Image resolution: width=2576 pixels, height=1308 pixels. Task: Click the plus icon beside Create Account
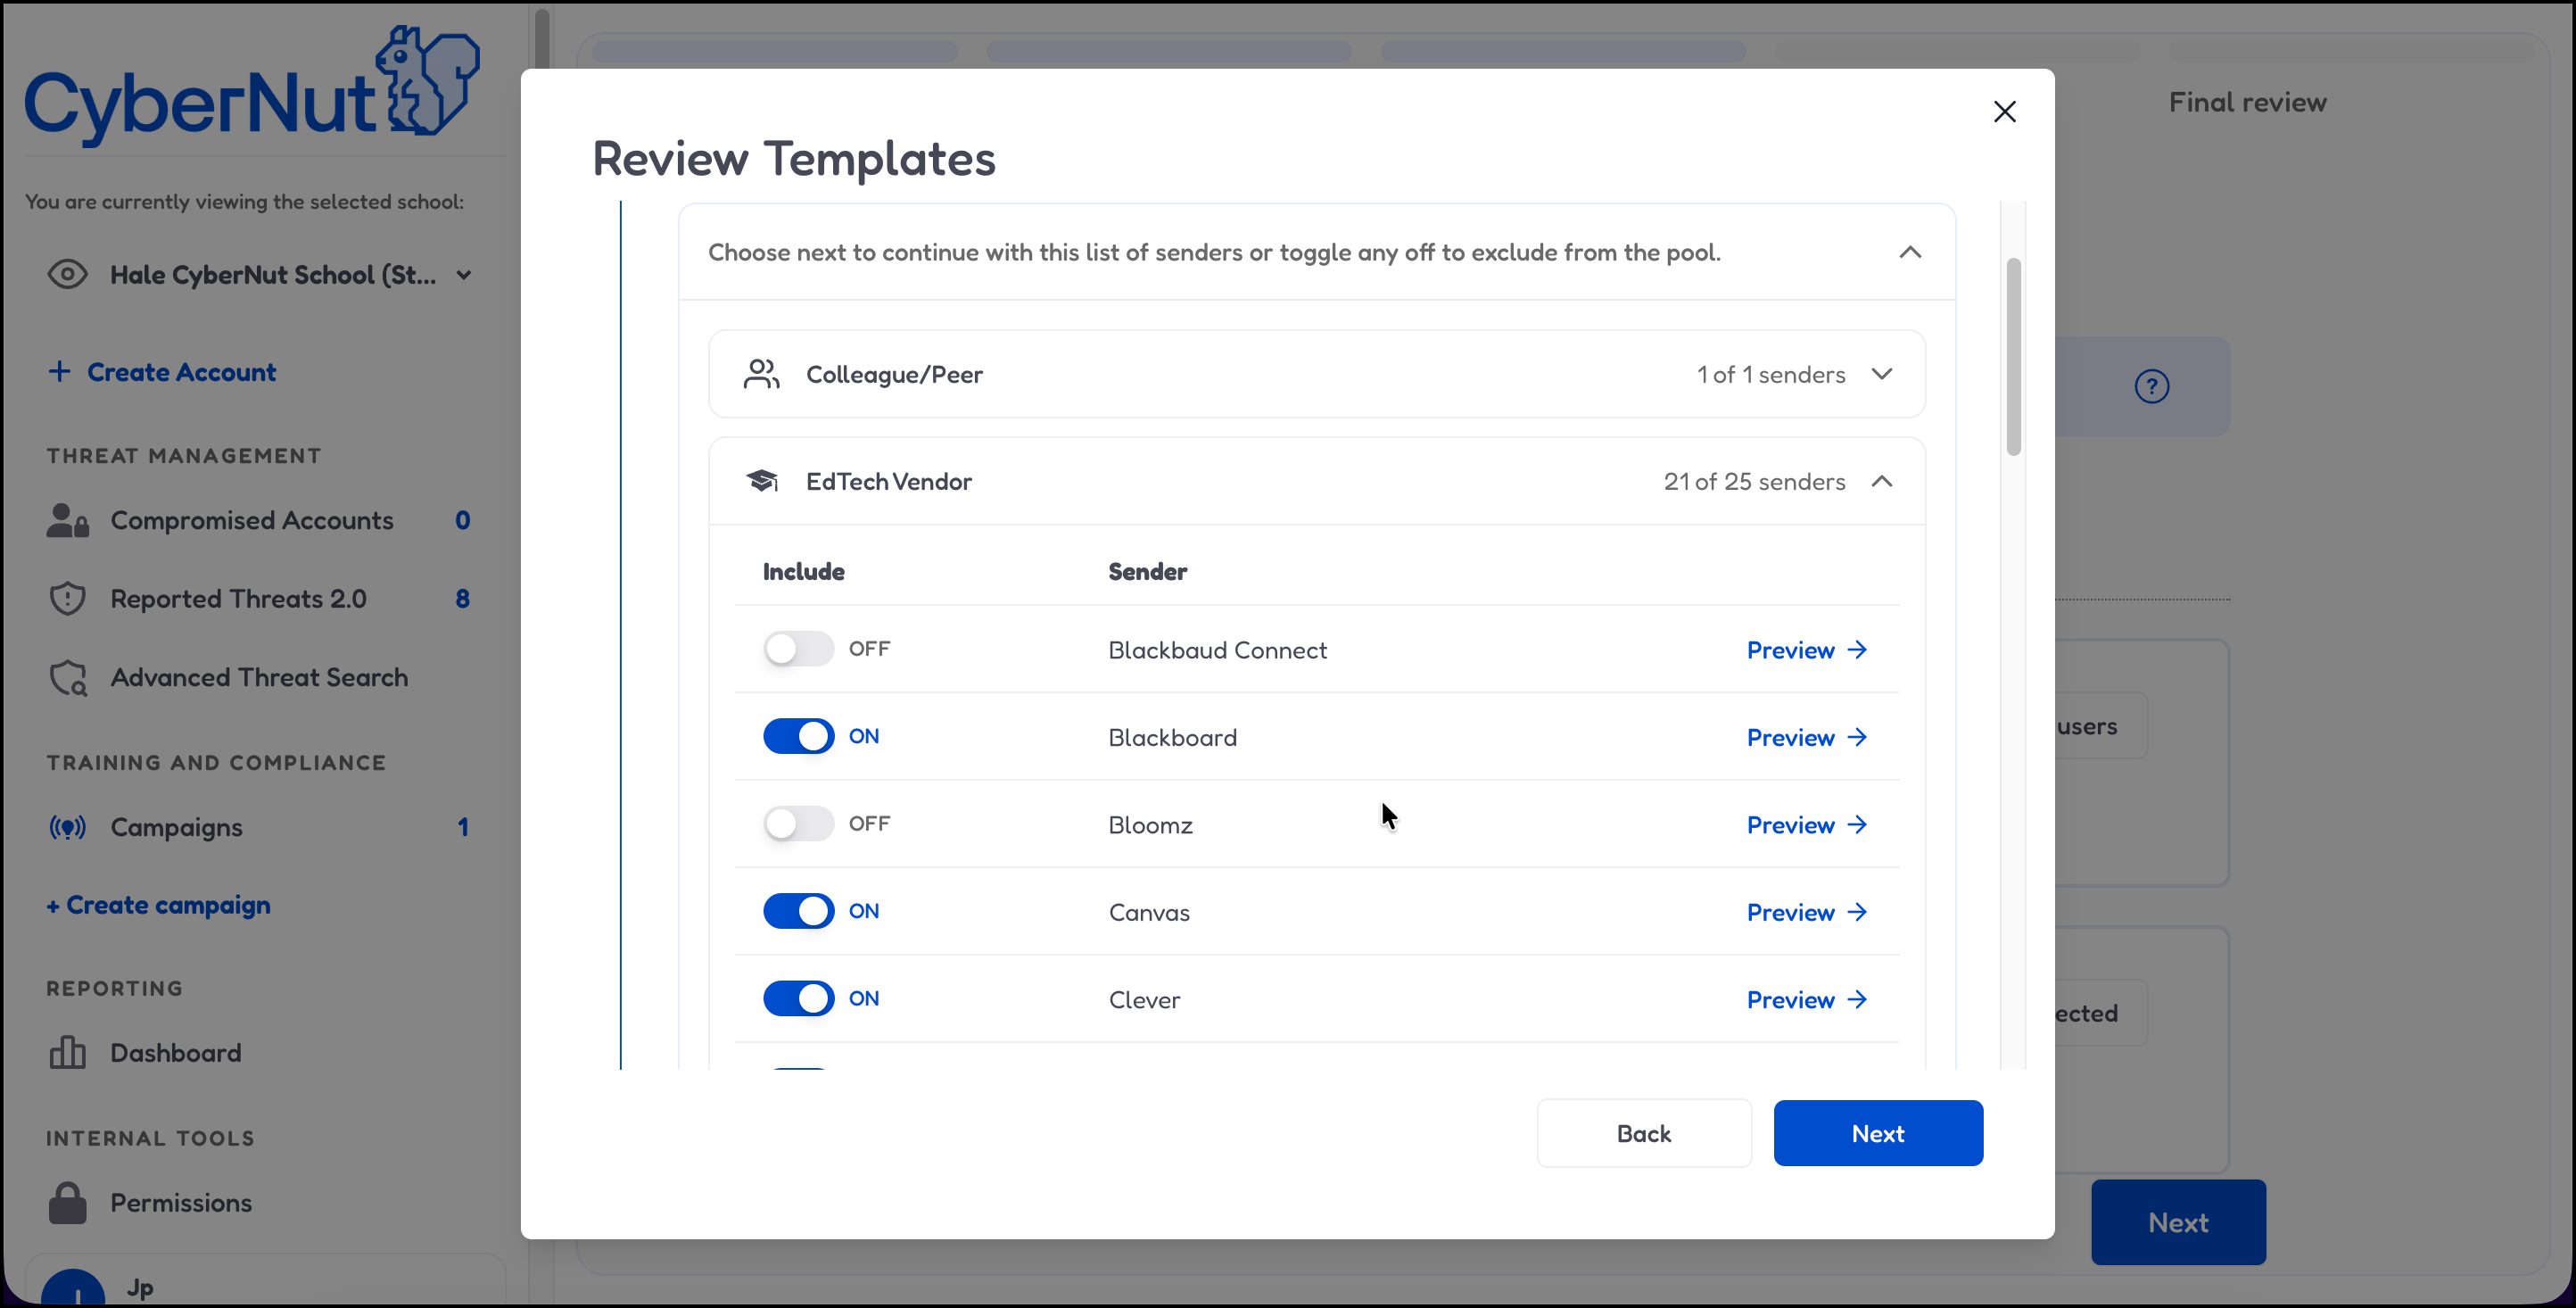60,372
